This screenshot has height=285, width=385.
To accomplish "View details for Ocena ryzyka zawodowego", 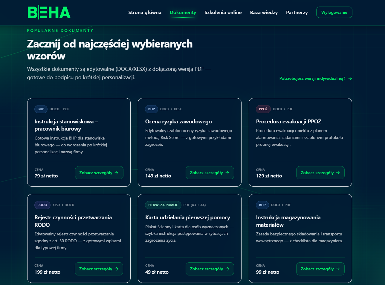I will click(210, 173).
